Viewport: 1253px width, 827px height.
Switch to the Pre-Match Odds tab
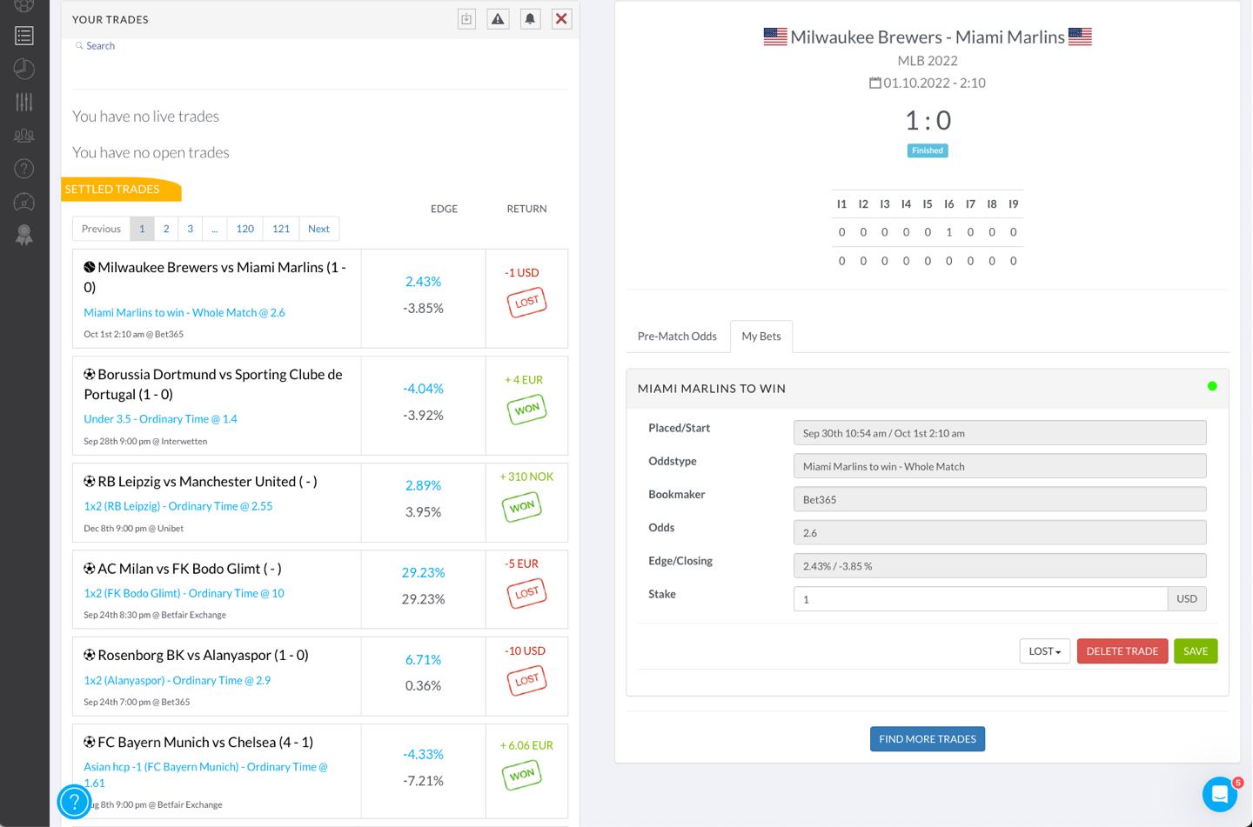click(677, 337)
